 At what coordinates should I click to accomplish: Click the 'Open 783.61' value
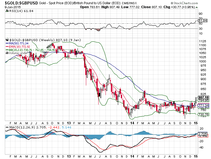pos(90,7)
